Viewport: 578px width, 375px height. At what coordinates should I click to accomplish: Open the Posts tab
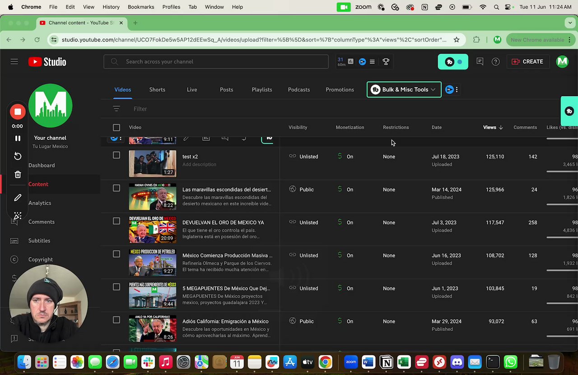pos(226,90)
